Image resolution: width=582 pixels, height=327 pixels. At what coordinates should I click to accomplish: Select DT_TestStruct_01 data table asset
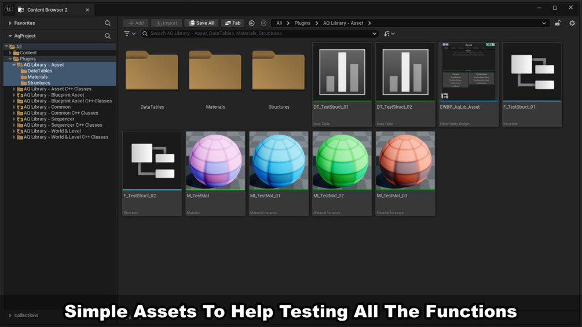[x=342, y=85]
